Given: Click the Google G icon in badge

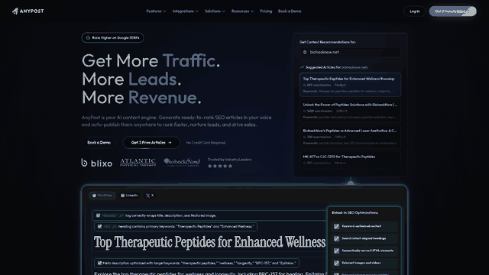Looking at the screenshot, I should (88, 37).
